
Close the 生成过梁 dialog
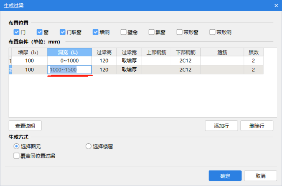[276, 6]
